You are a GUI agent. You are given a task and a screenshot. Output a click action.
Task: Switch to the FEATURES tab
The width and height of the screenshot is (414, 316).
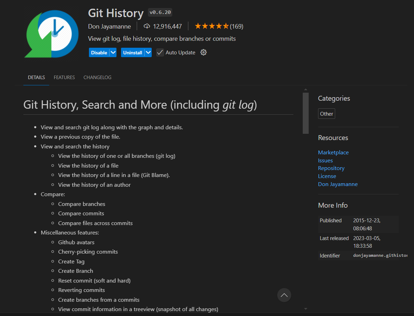point(64,77)
